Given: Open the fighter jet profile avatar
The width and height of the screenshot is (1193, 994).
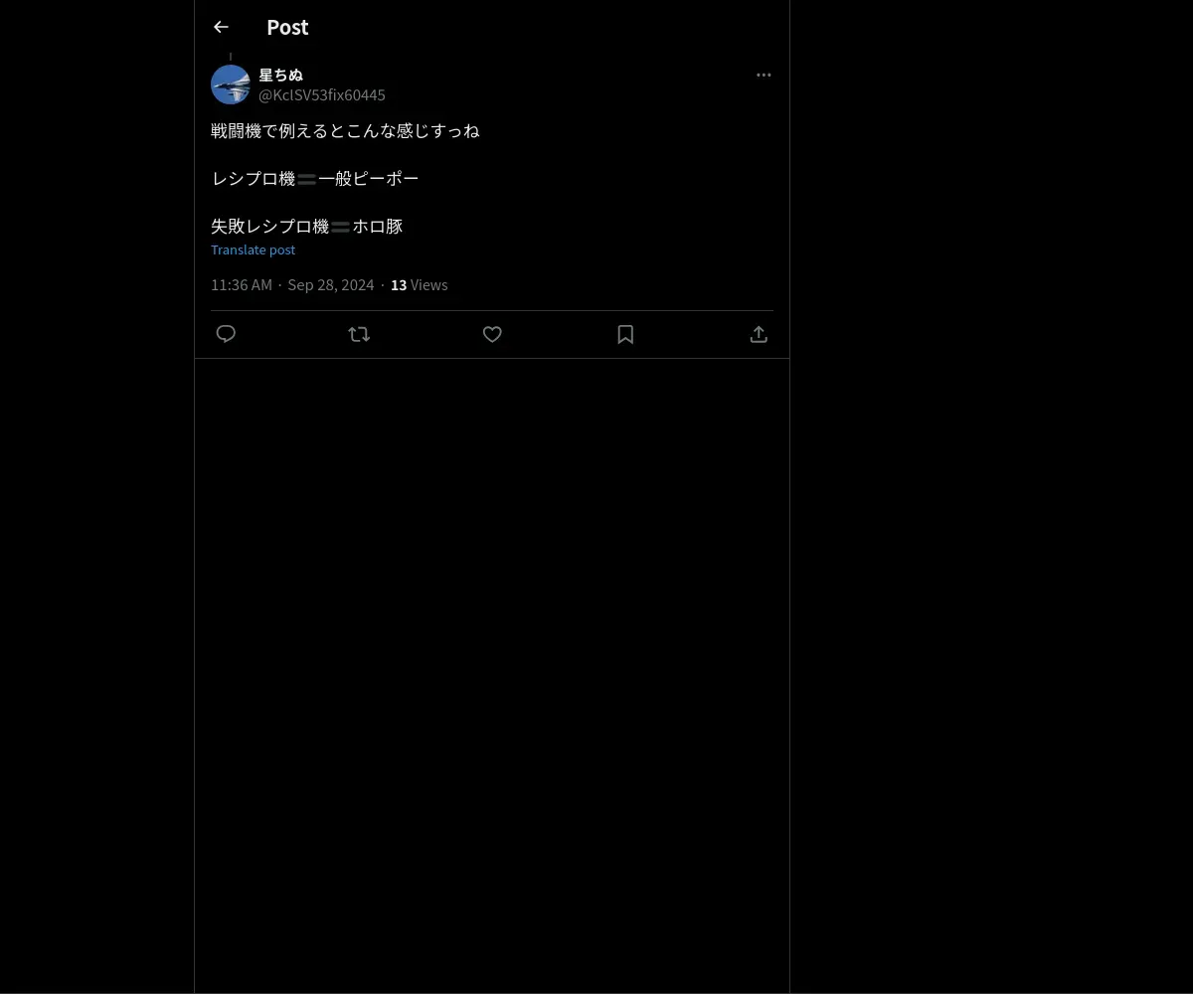Looking at the screenshot, I should coord(231,84).
